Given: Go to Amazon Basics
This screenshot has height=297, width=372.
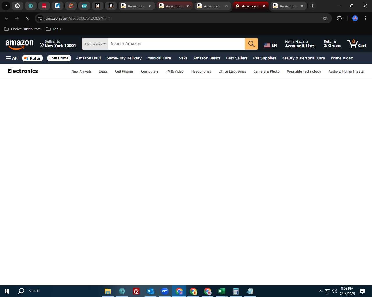Looking at the screenshot, I should [x=207, y=58].
